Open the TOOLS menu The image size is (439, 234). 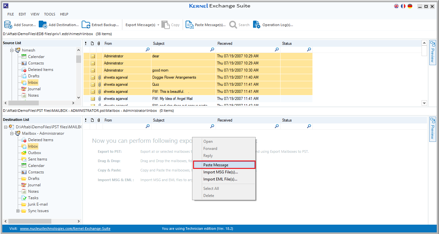click(50, 14)
